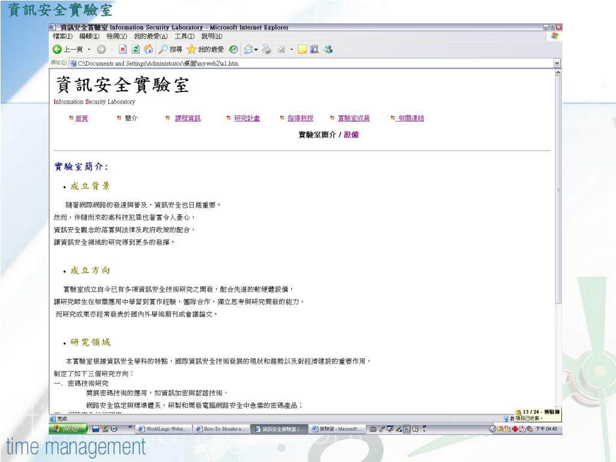Open the back button history dropdown arrow
The width and height of the screenshot is (616, 462).
click(x=89, y=49)
